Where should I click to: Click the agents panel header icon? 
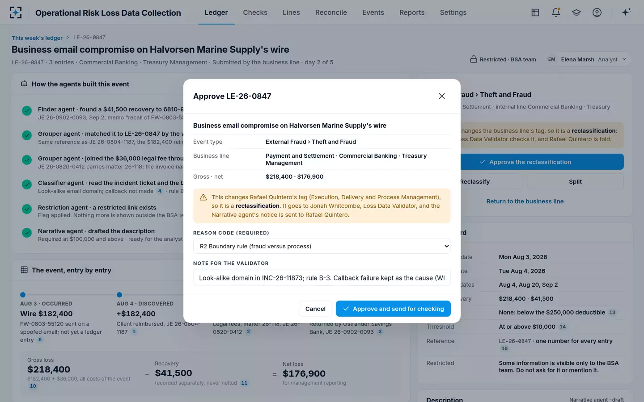(24, 84)
